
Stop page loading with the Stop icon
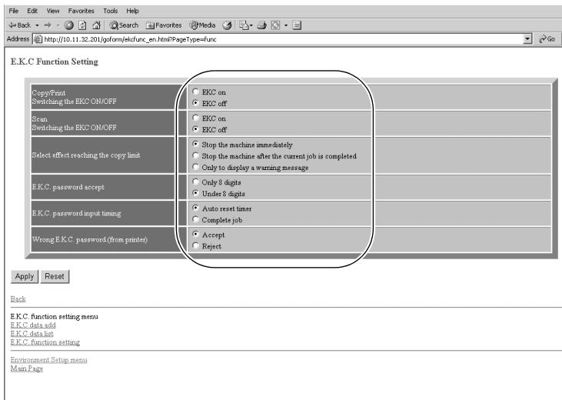tap(69, 25)
